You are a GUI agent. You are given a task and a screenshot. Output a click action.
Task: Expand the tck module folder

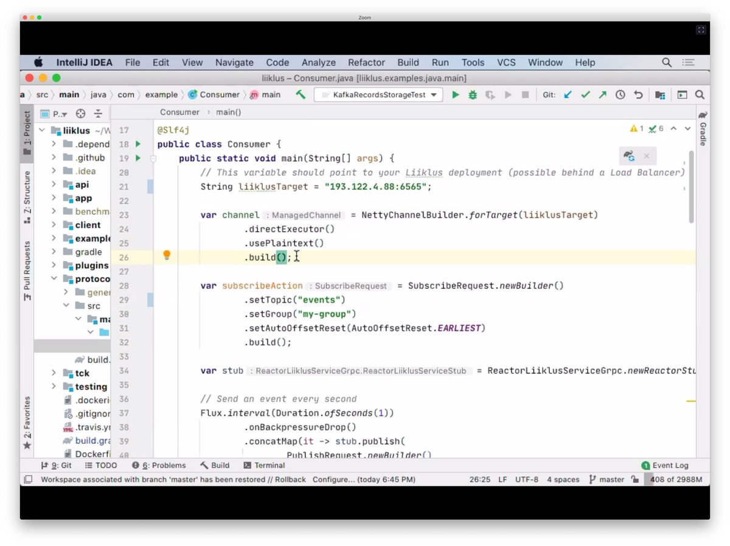(54, 373)
